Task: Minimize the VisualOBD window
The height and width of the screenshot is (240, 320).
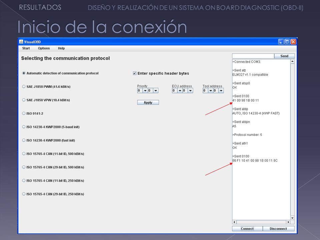Action: 281,42
